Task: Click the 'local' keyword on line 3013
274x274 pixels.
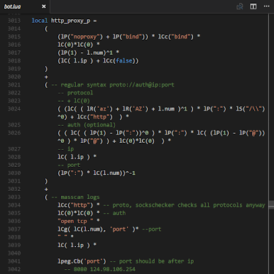Action: pyautogui.click(x=40, y=21)
